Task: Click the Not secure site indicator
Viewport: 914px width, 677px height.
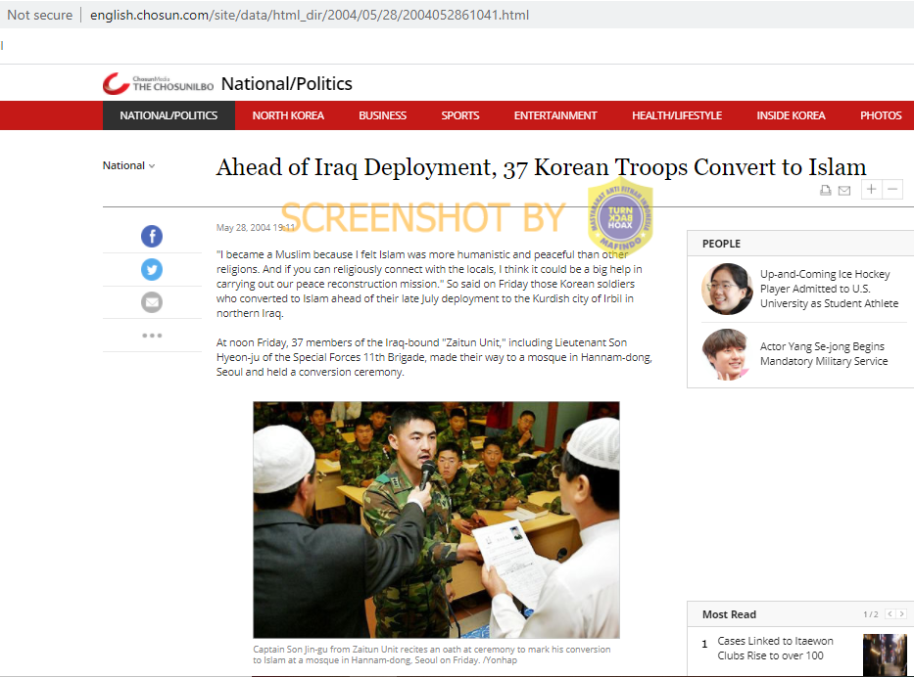Action: (x=39, y=15)
